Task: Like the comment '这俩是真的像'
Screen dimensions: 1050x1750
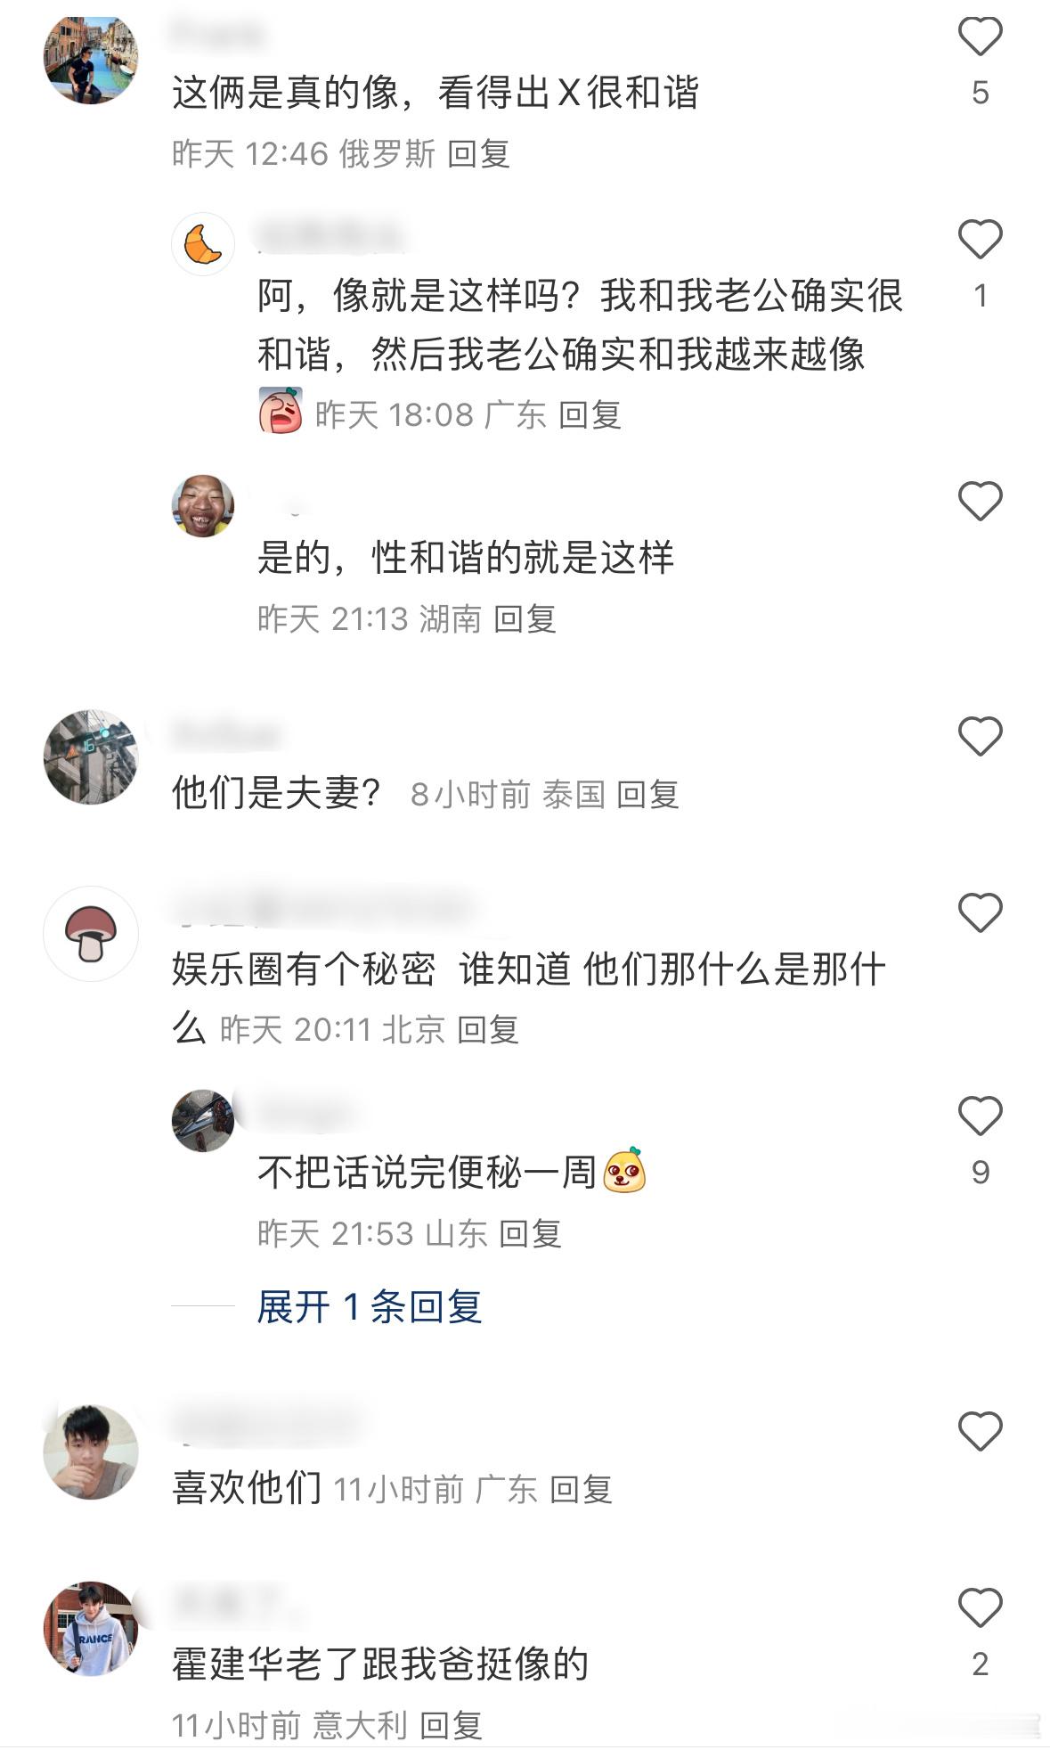Action: click(980, 37)
